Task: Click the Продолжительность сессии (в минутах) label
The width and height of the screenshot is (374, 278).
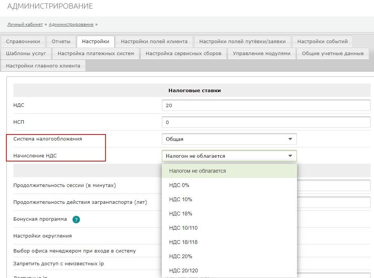Action: (65, 185)
